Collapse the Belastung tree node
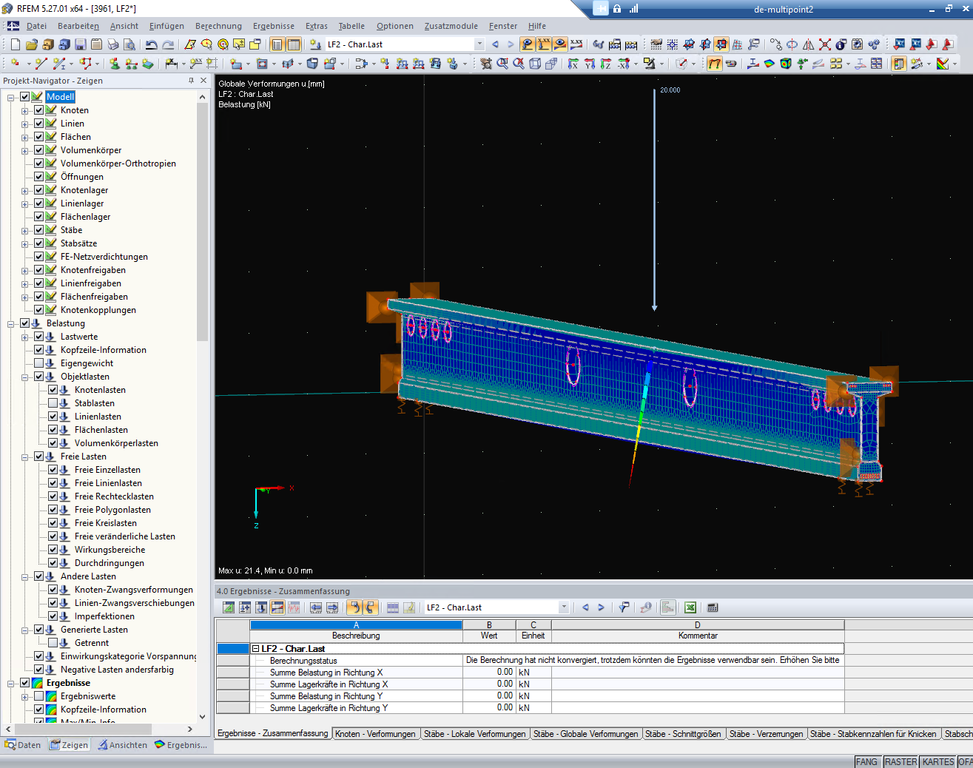 [x=11, y=323]
